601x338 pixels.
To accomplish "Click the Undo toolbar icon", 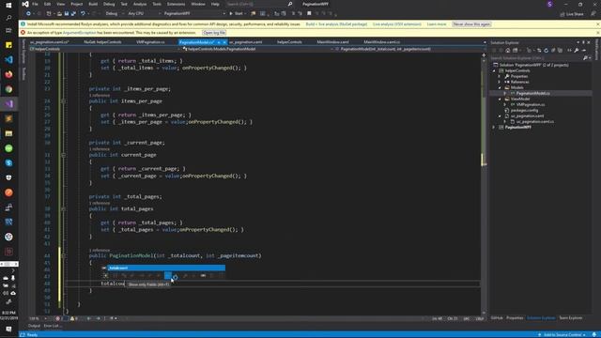I will [x=83, y=13].
